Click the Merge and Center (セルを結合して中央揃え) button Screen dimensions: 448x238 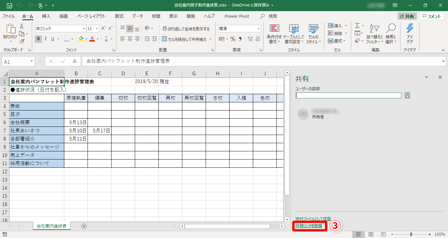click(x=184, y=39)
